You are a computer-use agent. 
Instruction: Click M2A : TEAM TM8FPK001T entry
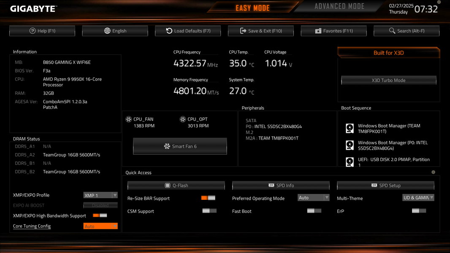(x=272, y=138)
